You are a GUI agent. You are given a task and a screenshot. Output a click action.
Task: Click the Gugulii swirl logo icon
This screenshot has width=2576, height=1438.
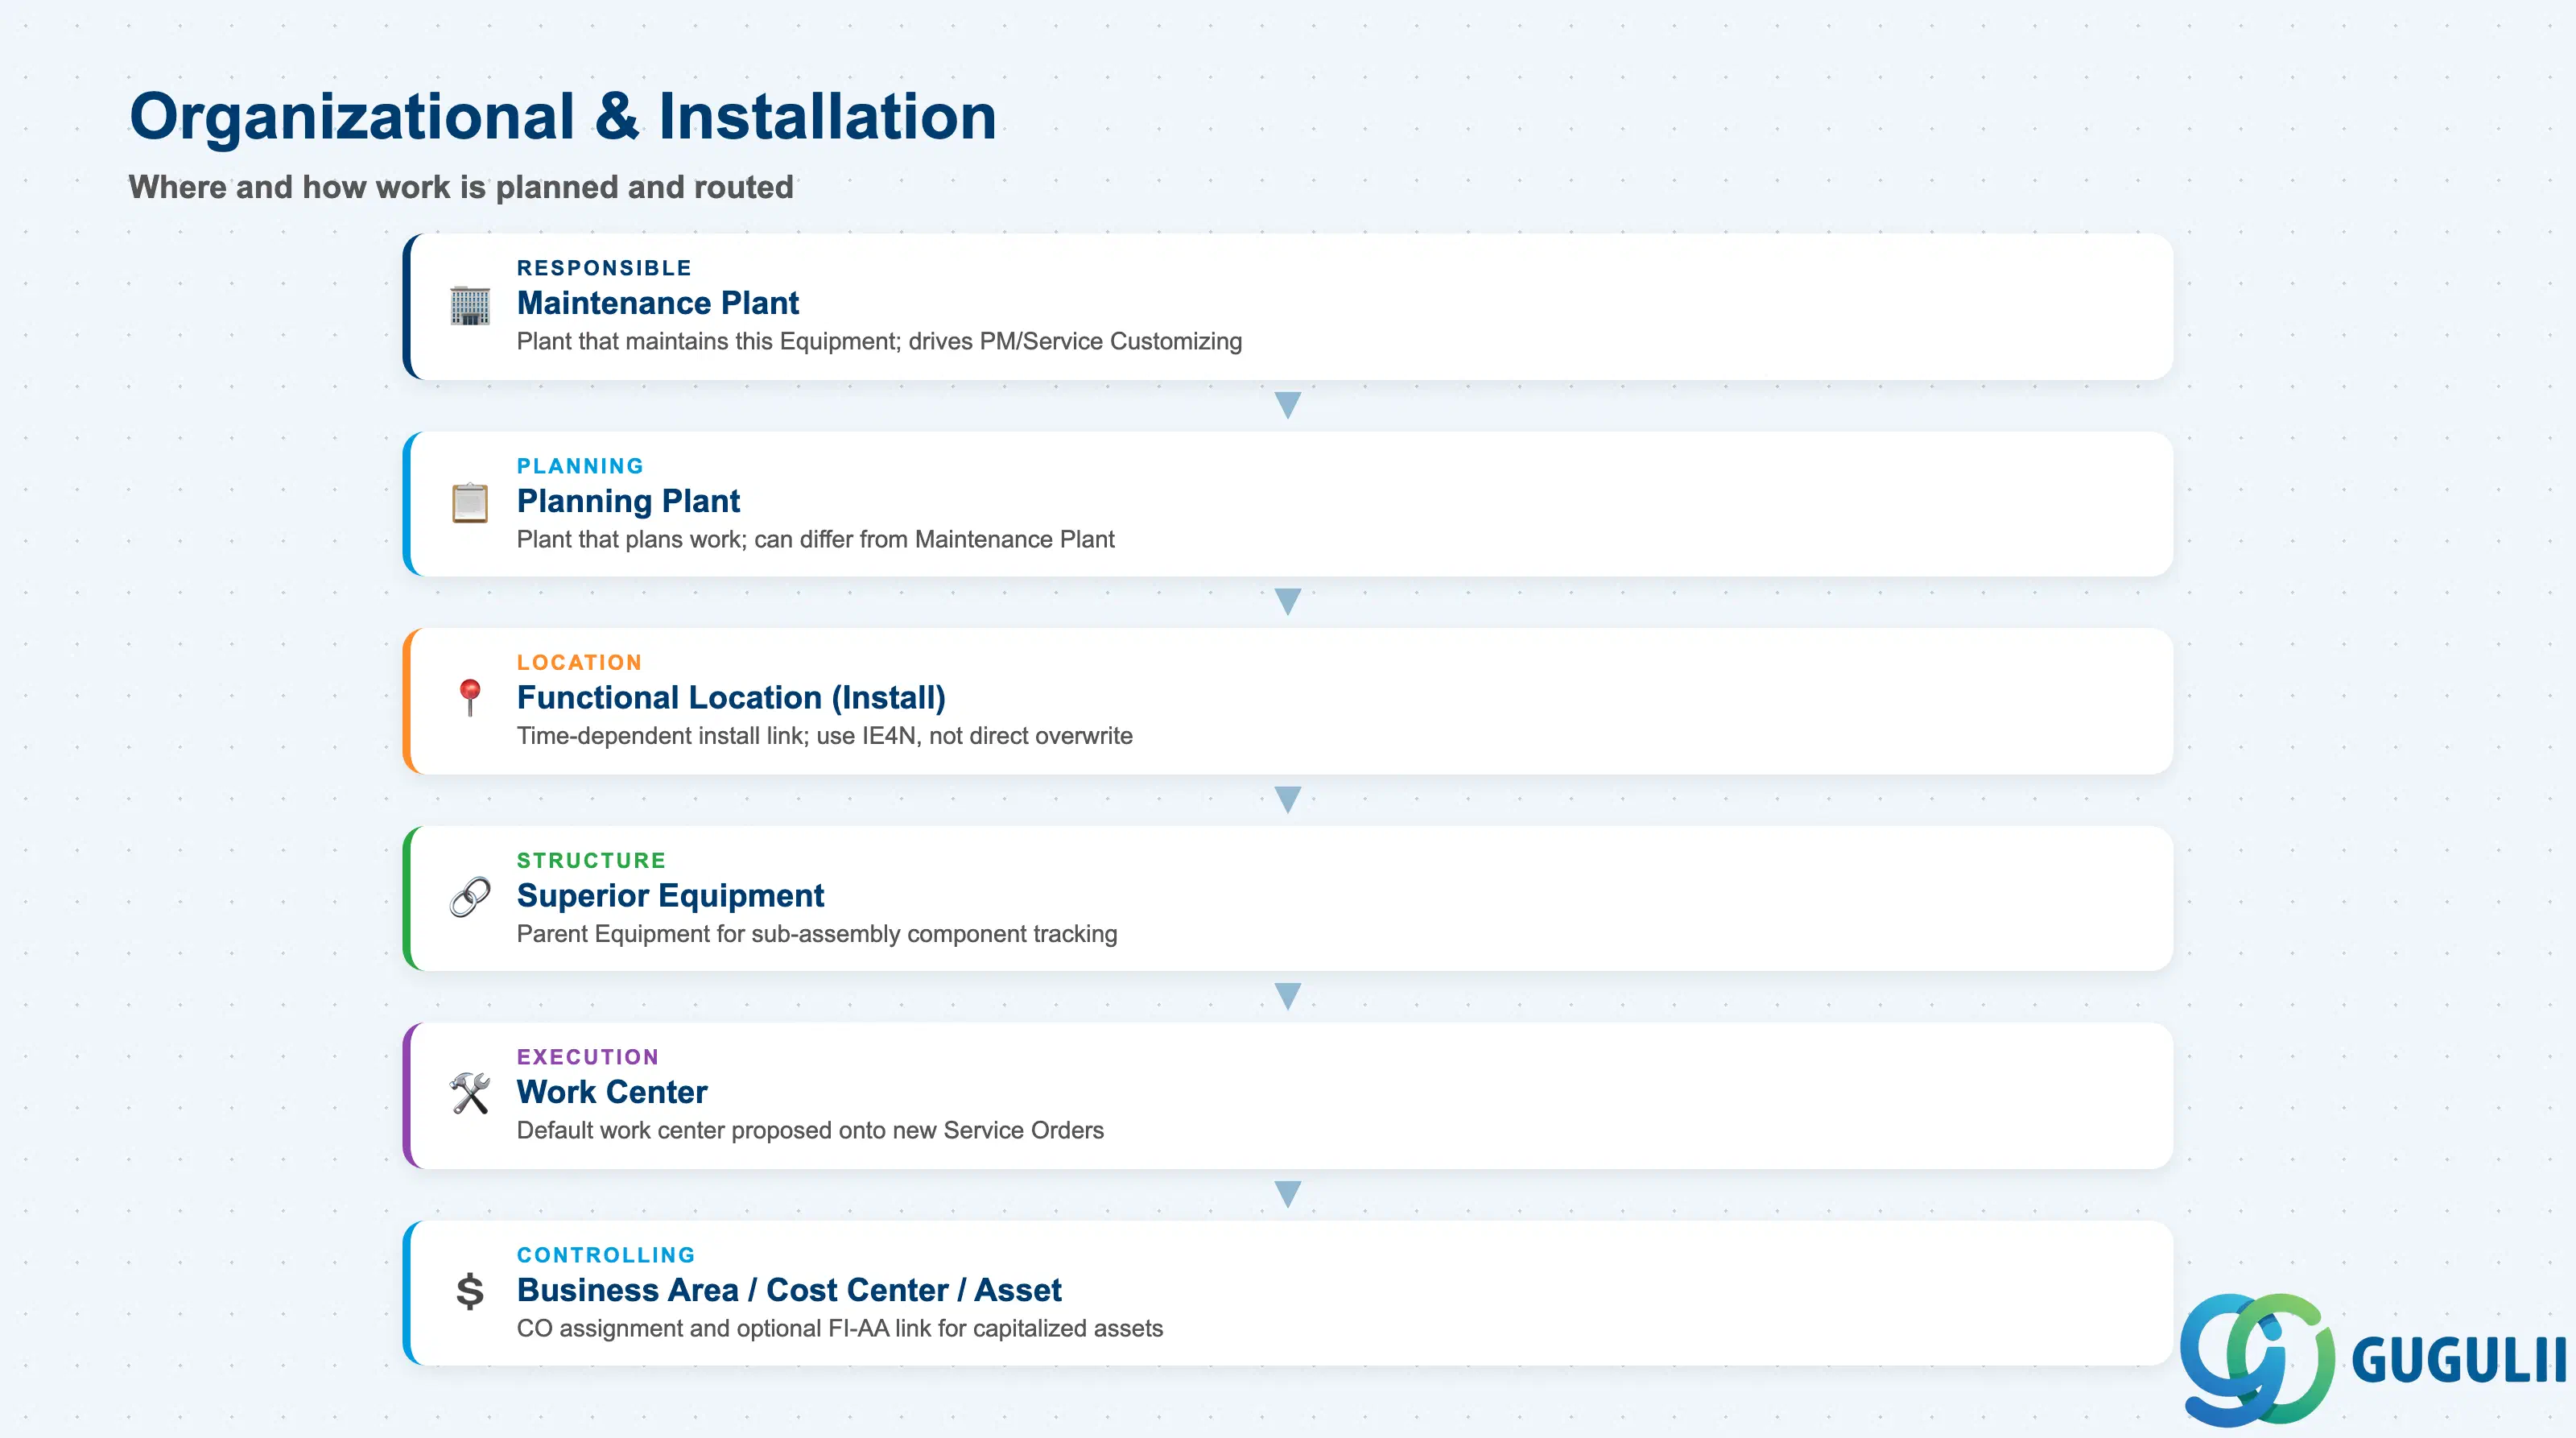point(2257,1359)
